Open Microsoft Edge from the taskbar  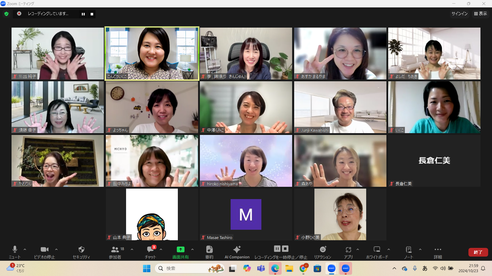click(275, 268)
